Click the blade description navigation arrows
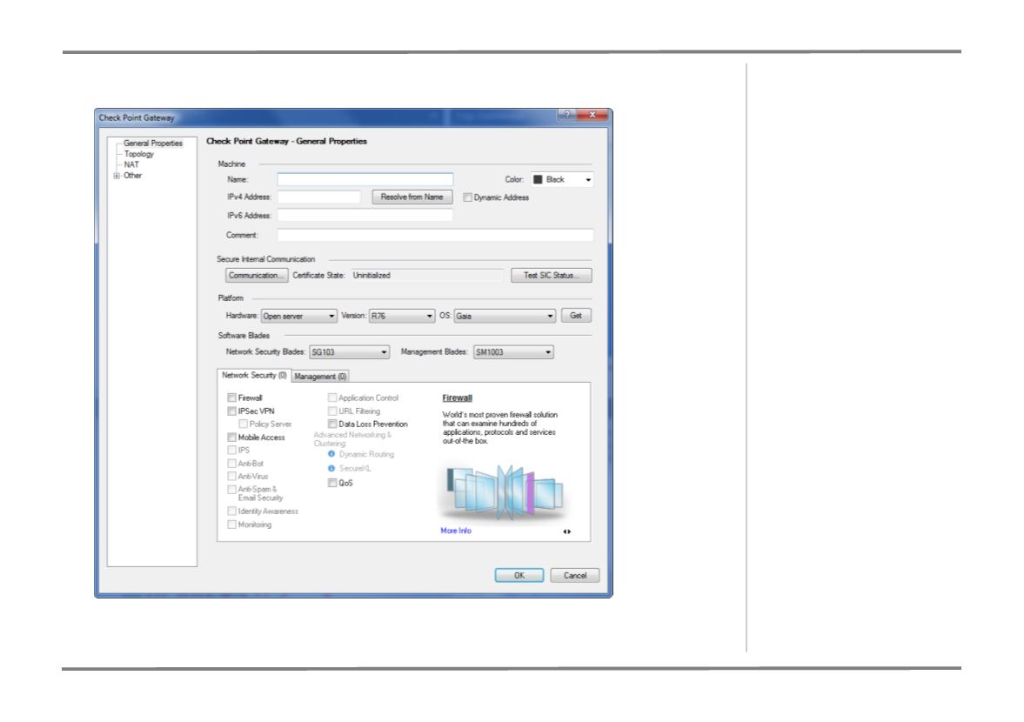This screenshot has width=1024, height=722. point(567,531)
